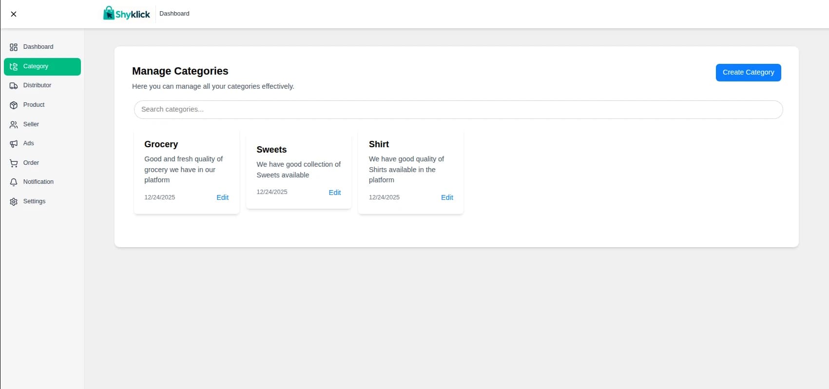Edit the Shirt category
Image resolution: width=829 pixels, height=389 pixels.
pos(447,197)
